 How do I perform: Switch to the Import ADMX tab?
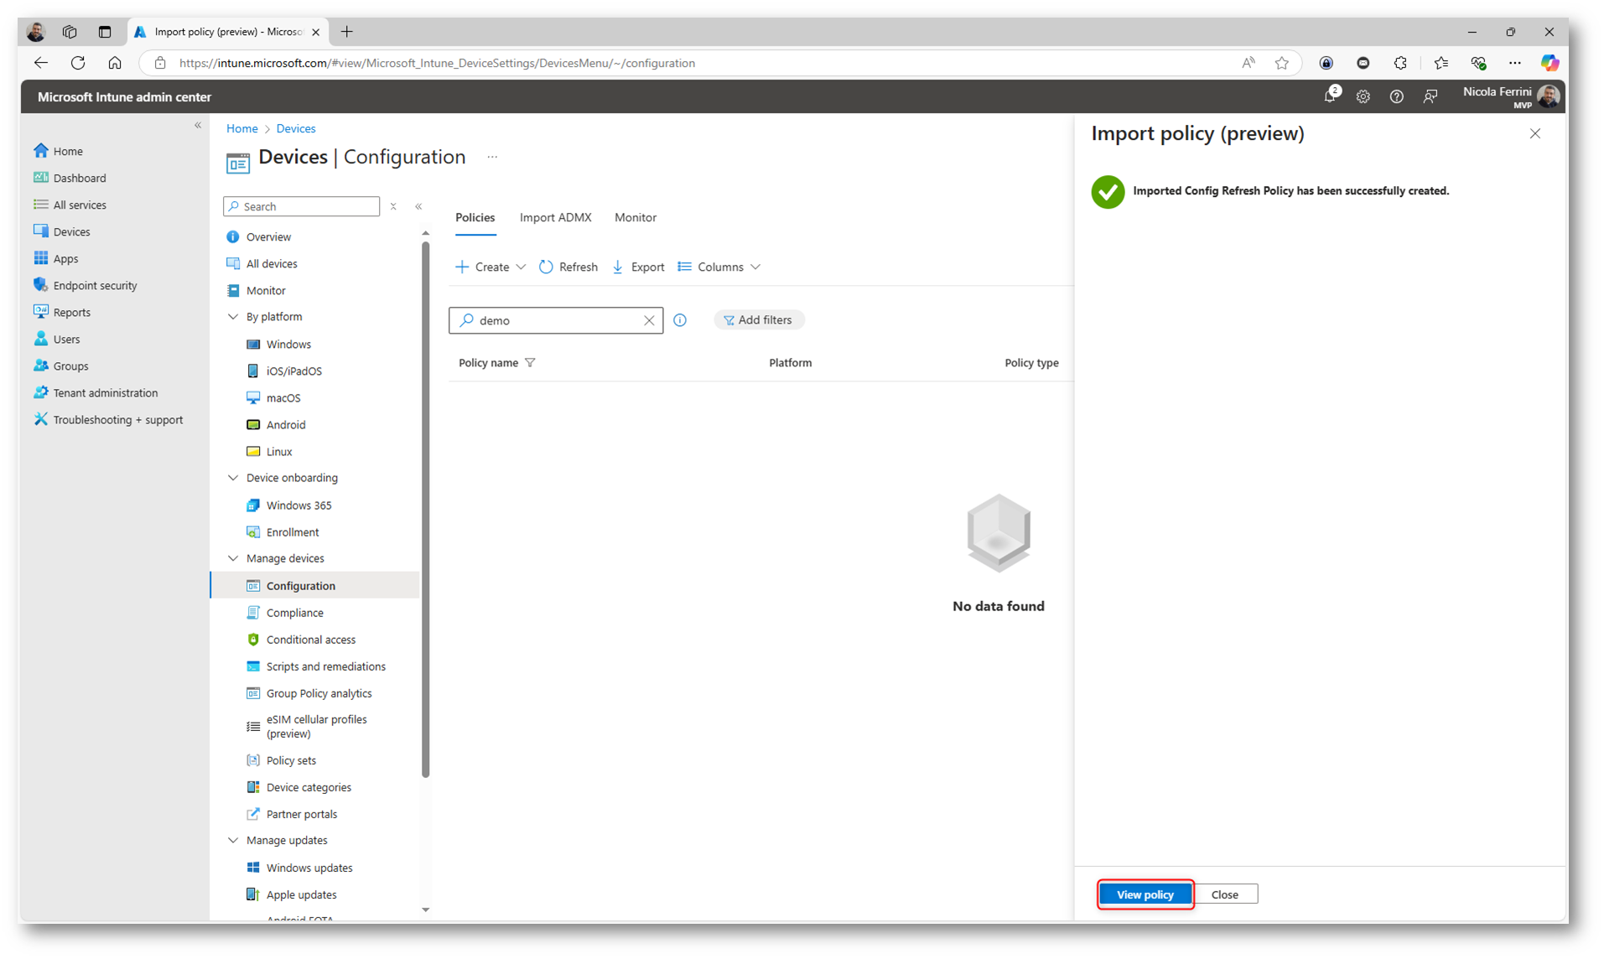(x=555, y=218)
